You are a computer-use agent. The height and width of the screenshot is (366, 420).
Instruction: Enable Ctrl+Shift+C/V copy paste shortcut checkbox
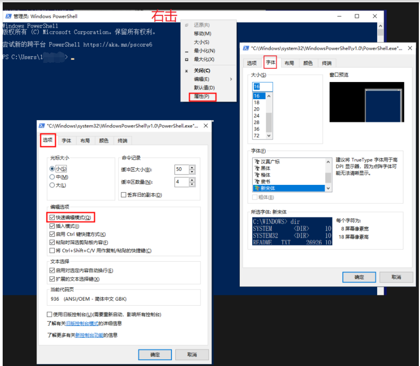pyautogui.click(x=52, y=251)
